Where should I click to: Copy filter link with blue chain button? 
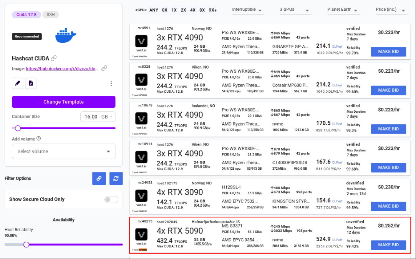tap(99, 179)
